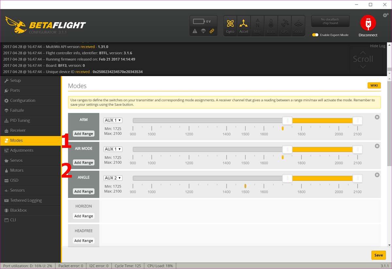Remove the ARM range with its X

[x=377, y=117]
